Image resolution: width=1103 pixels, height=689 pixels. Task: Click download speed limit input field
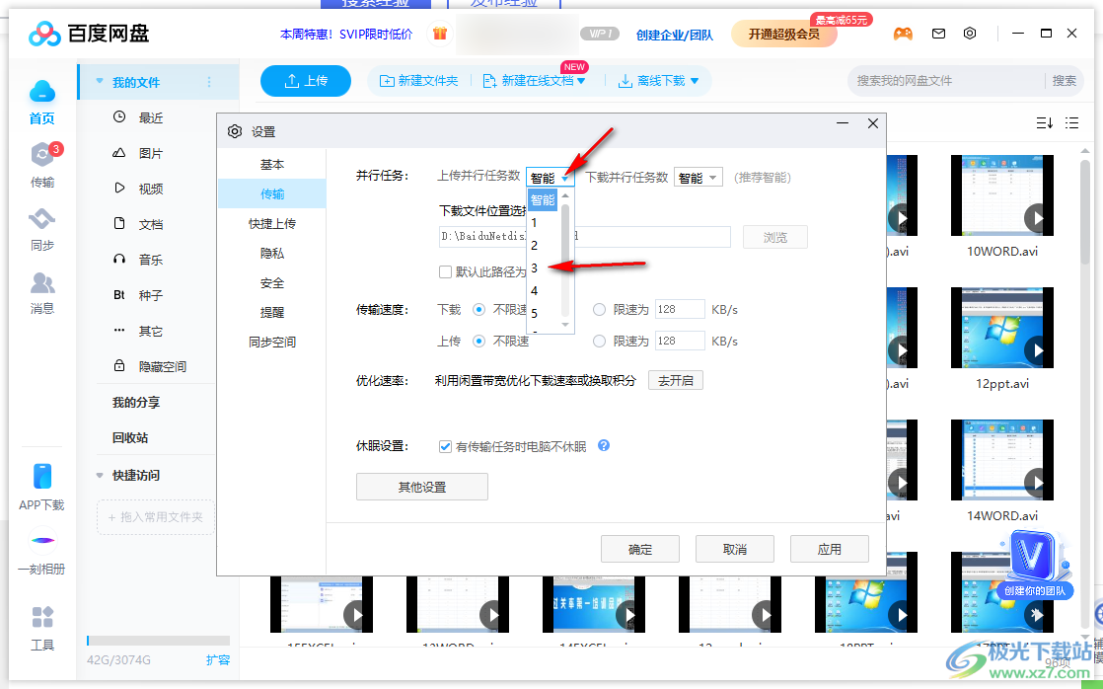pyautogui.click(x=680, y=310)
